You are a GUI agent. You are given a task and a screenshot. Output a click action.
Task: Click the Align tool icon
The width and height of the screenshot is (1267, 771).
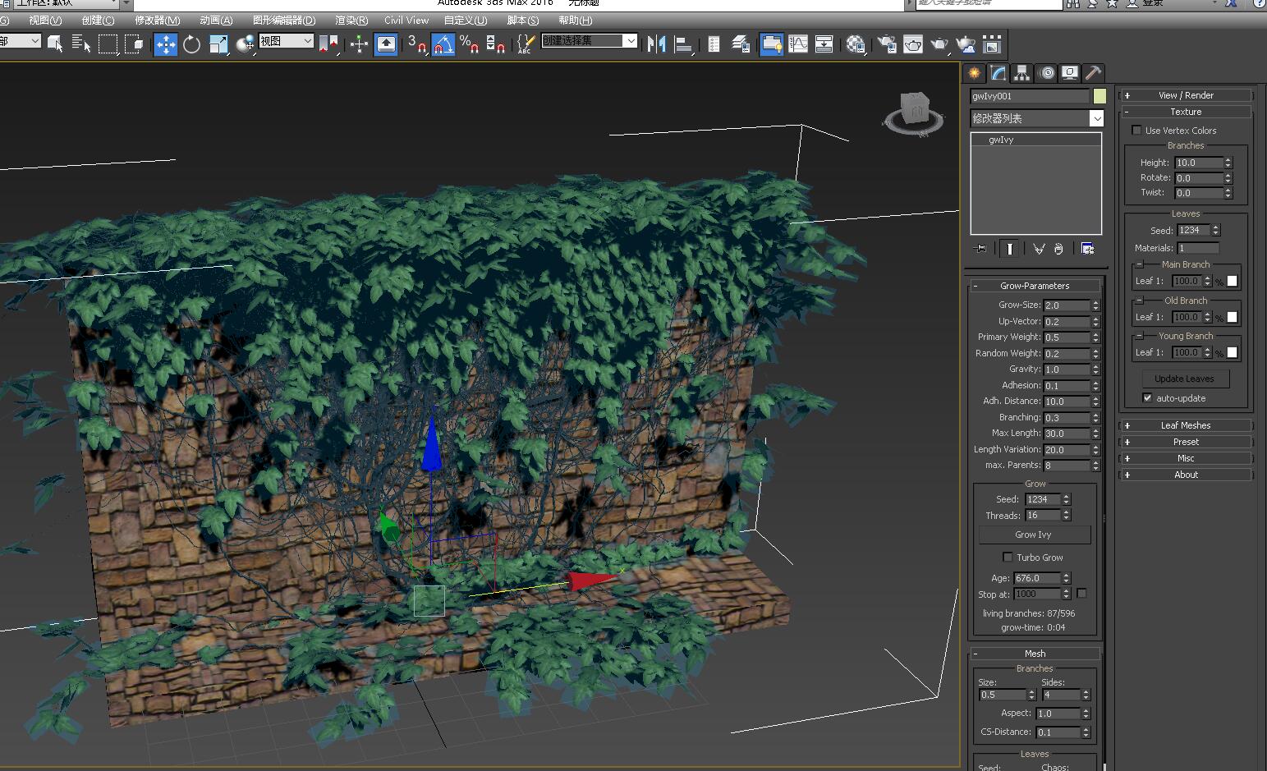tap(683, 44)
